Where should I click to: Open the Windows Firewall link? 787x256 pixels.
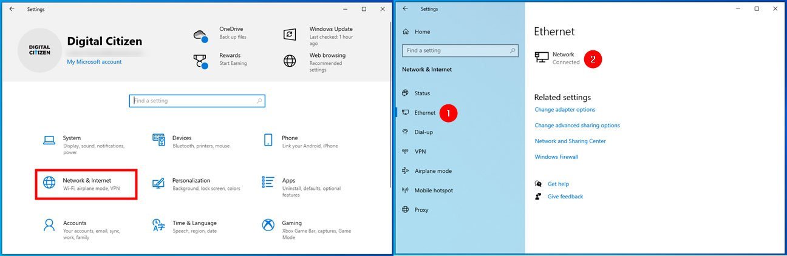pos(556,157)
